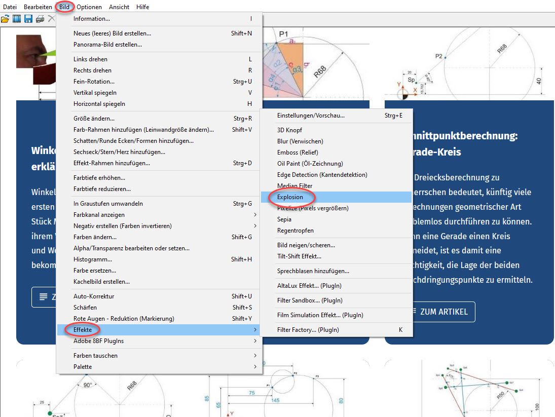Apply the Emboss (Relief) effect
555x417 pixels.
(x=336, y=153)
